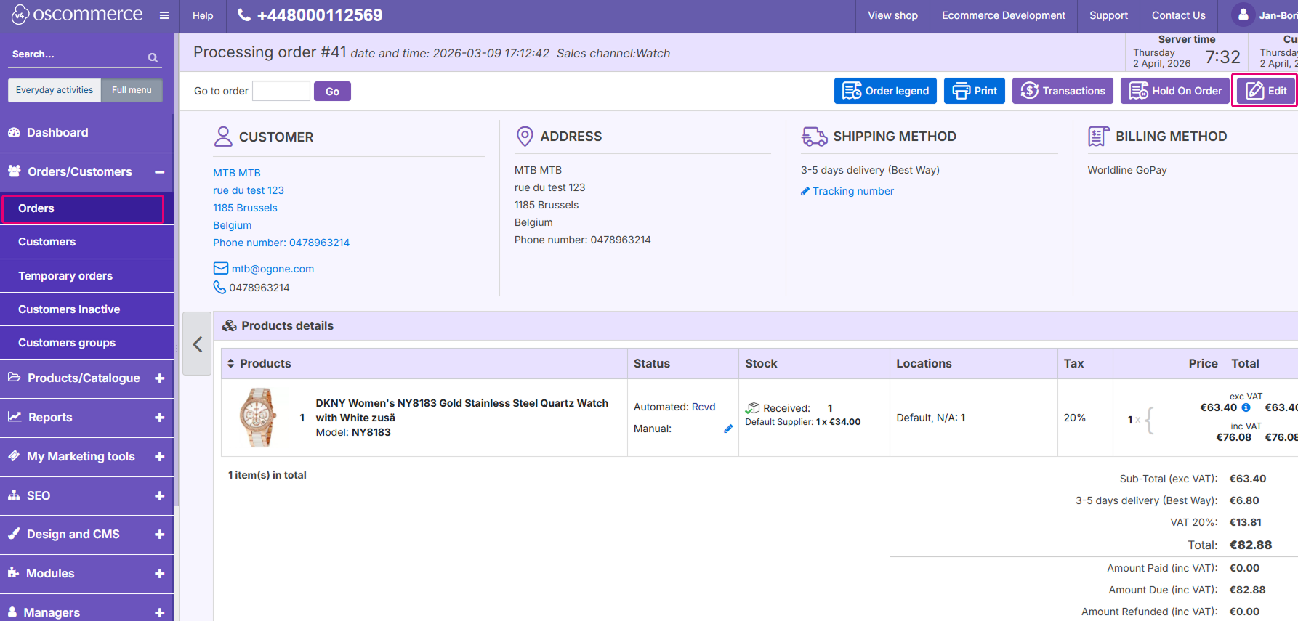The width and height of the screenshot is (1298, 621).
Task: Click the Tax value 20%
Action: click(1075, 418)
